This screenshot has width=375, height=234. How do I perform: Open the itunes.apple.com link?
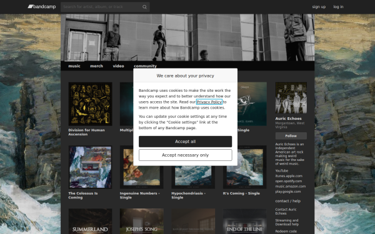289,176
